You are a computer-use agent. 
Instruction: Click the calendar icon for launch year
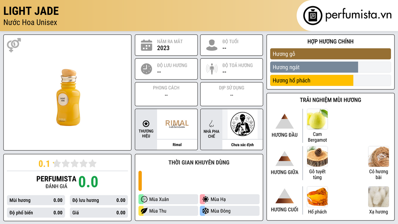click(147, 45)
